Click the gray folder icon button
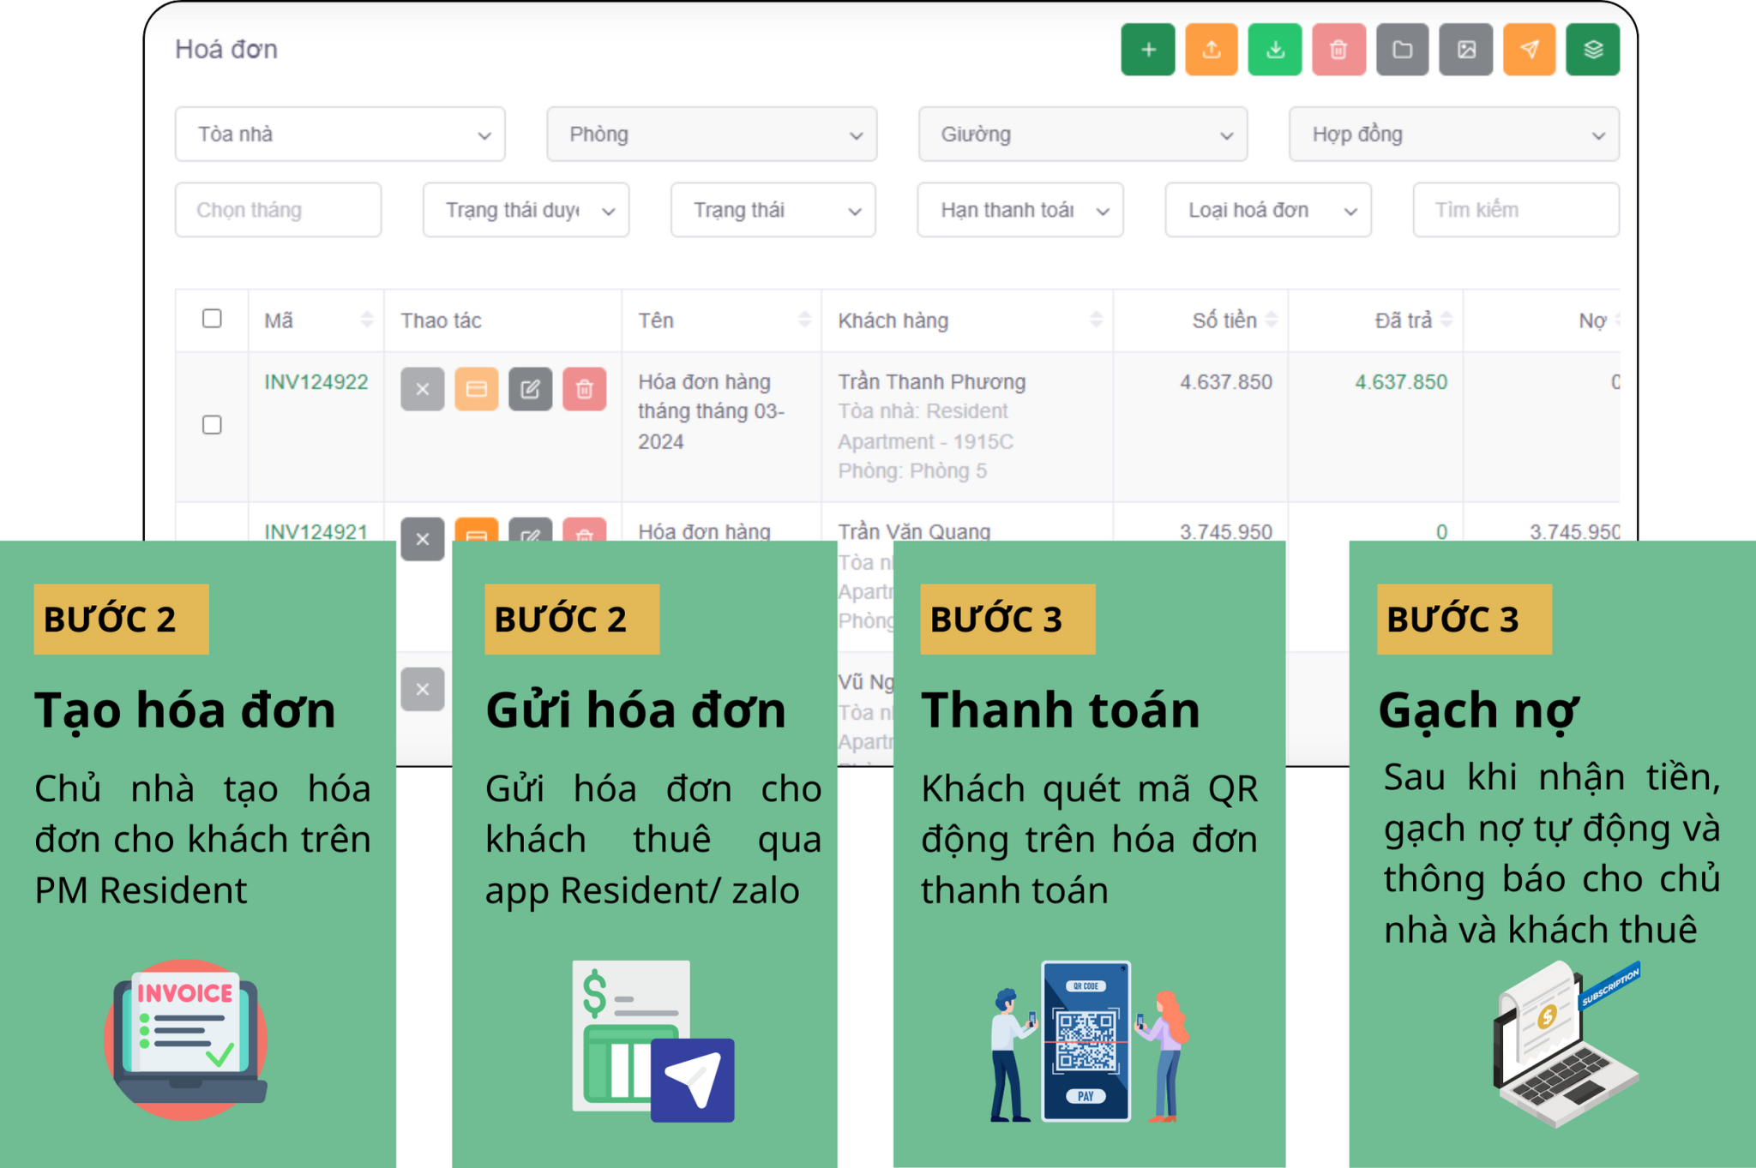This screenshot has height=1168, width=1756. coord(1402,51)
